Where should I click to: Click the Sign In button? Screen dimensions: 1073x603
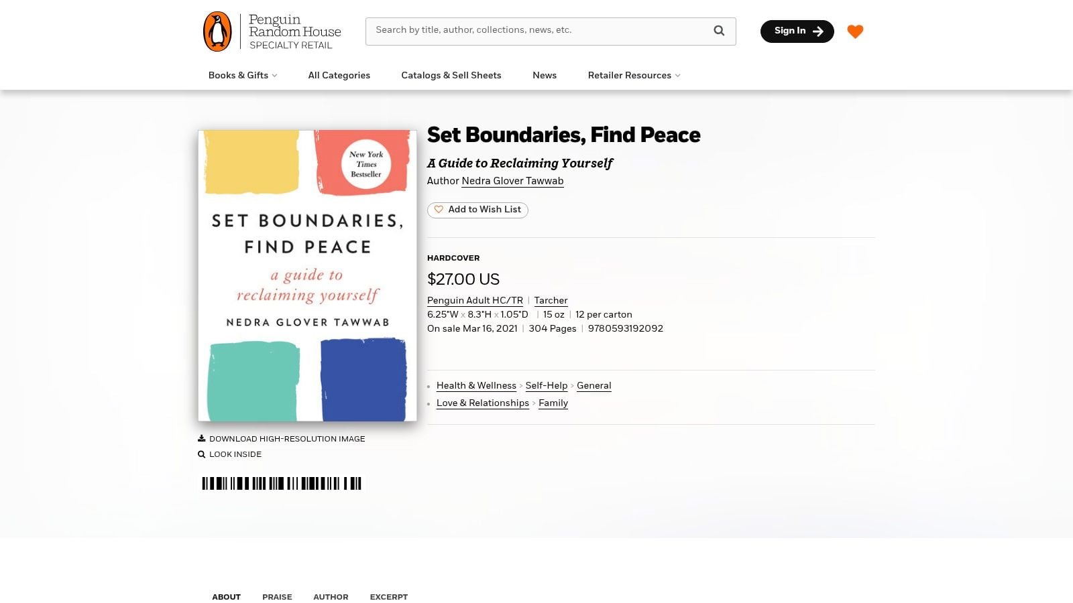coord(797,31)
